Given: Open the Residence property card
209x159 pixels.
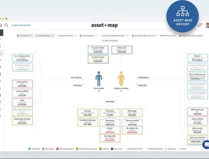Looking at the screenshot, I should [110, 122].
